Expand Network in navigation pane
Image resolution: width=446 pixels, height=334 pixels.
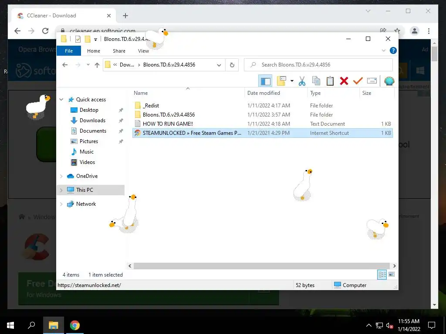pos(61,204)
